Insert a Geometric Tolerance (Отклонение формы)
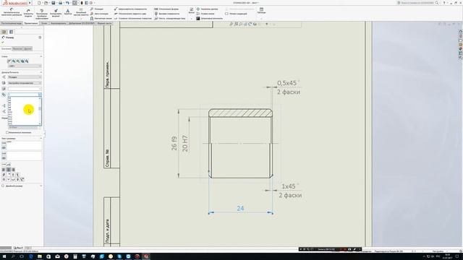 (166, 9)
